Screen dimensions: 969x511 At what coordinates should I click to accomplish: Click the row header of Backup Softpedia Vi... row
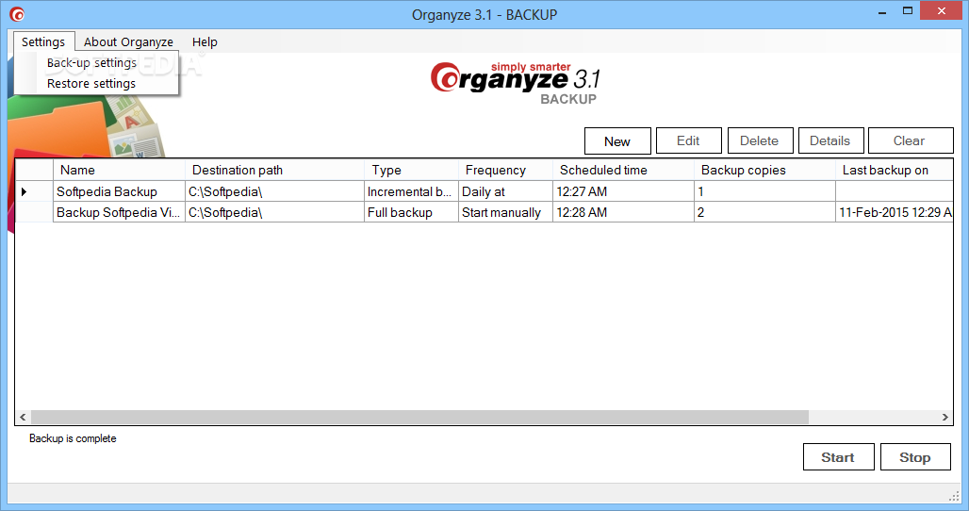click(x=35, y=212)
